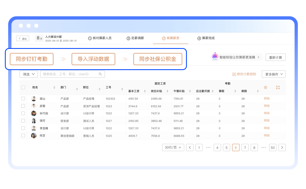The width and height of the screenshot is (306, 189).
Task: Select the checkbox for 何芝
Action: pyautogui.click(x=23, y=136)
